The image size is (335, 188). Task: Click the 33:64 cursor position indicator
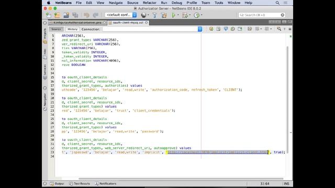pos(265,183)
